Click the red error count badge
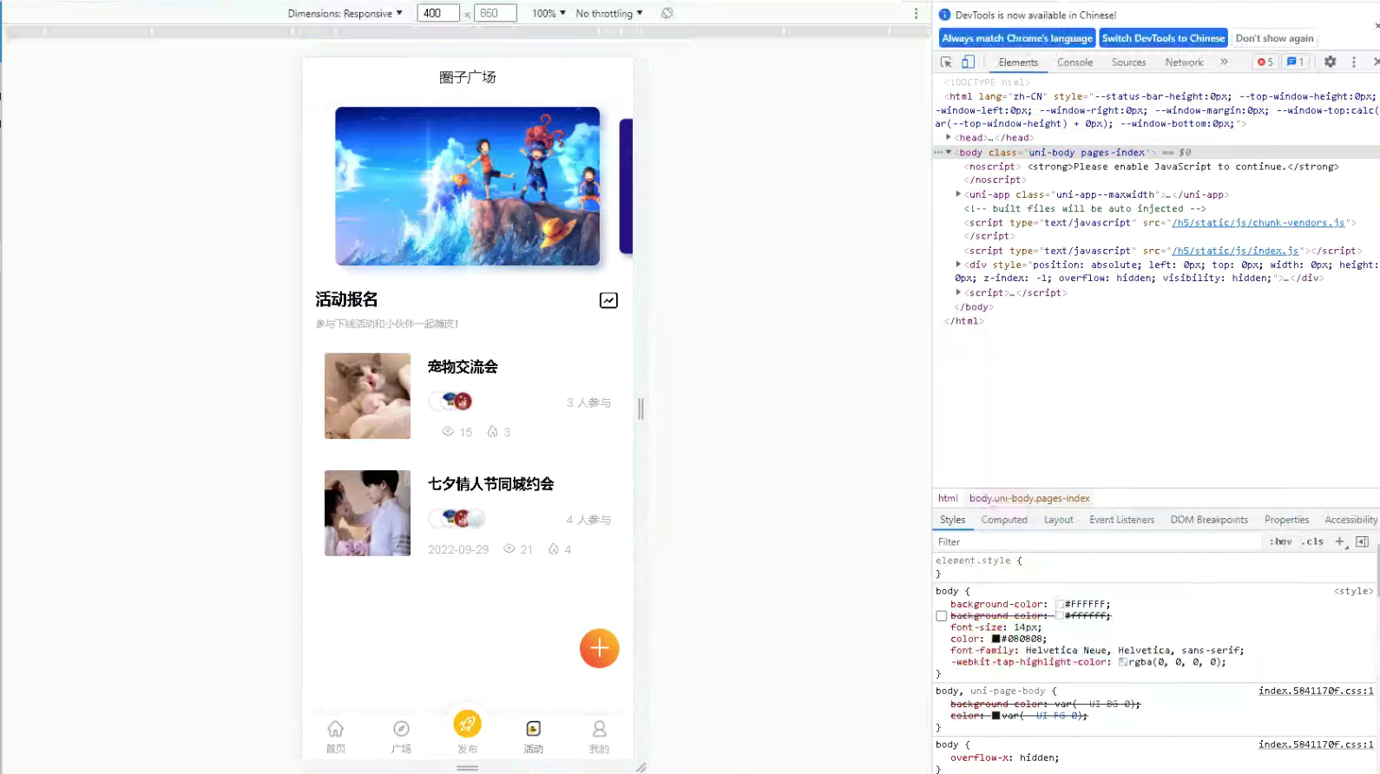This screenshot has width=1380, height=774. pyautogui.click(x=1265, y=62)
